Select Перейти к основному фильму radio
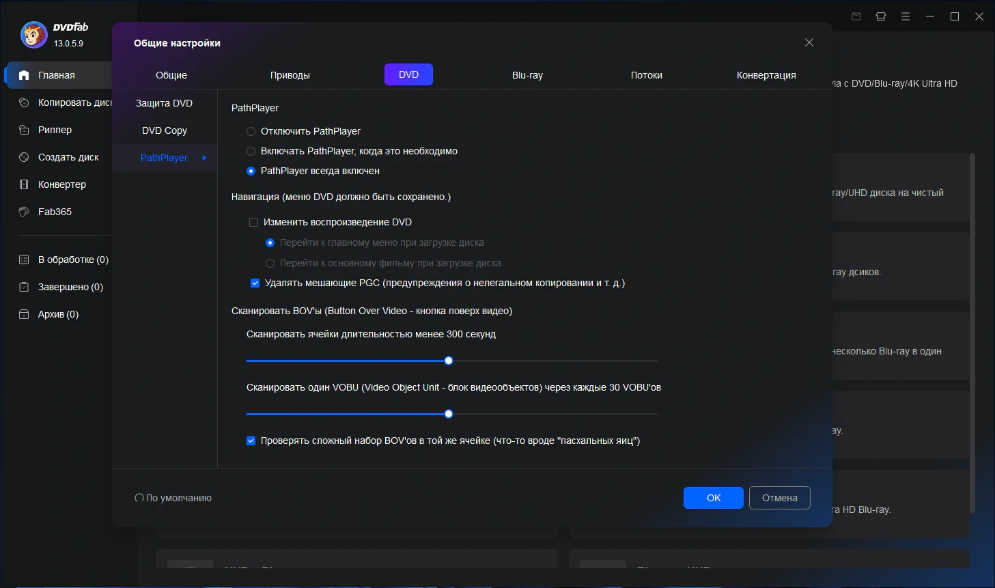 coord(270,263)
